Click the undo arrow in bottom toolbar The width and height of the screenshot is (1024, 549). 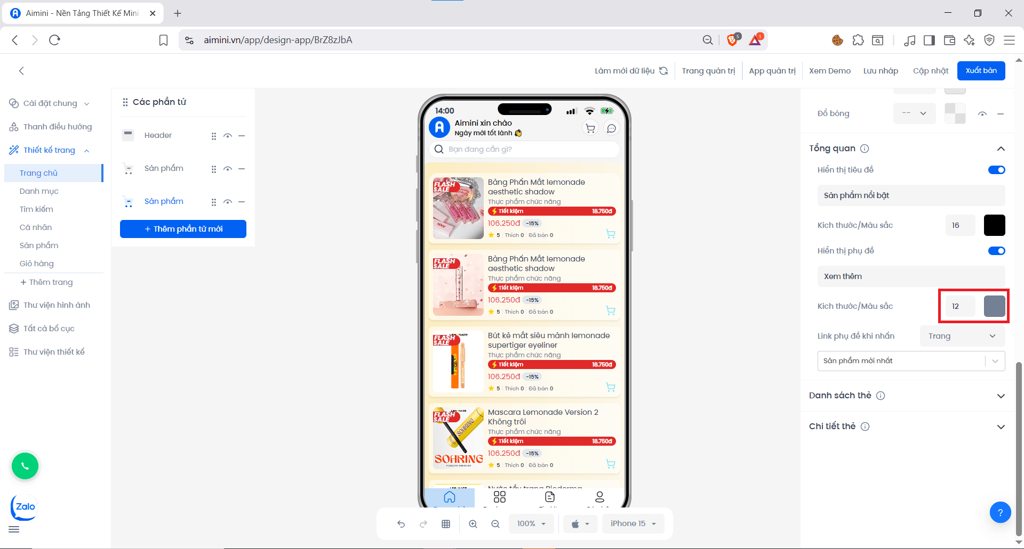pos(401,524)
